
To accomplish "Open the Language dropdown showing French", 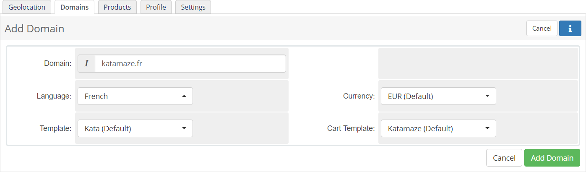I will [135, 96].
